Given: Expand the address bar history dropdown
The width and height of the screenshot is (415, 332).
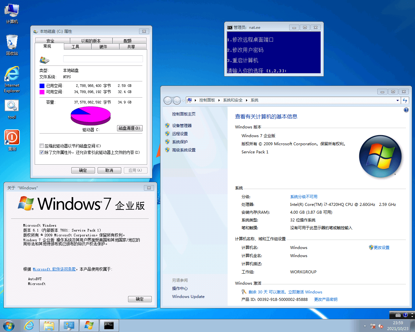Looking at the screenshot, I should [397, 101].
